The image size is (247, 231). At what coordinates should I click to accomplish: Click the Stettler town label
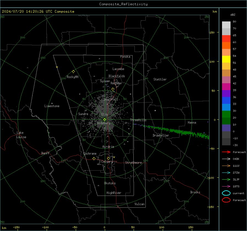160,79
